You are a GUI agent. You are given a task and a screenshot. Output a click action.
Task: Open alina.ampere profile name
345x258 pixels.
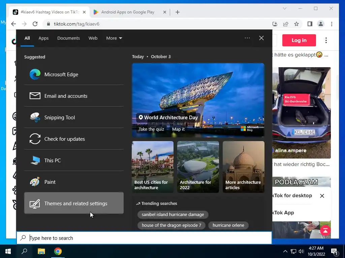291,150
